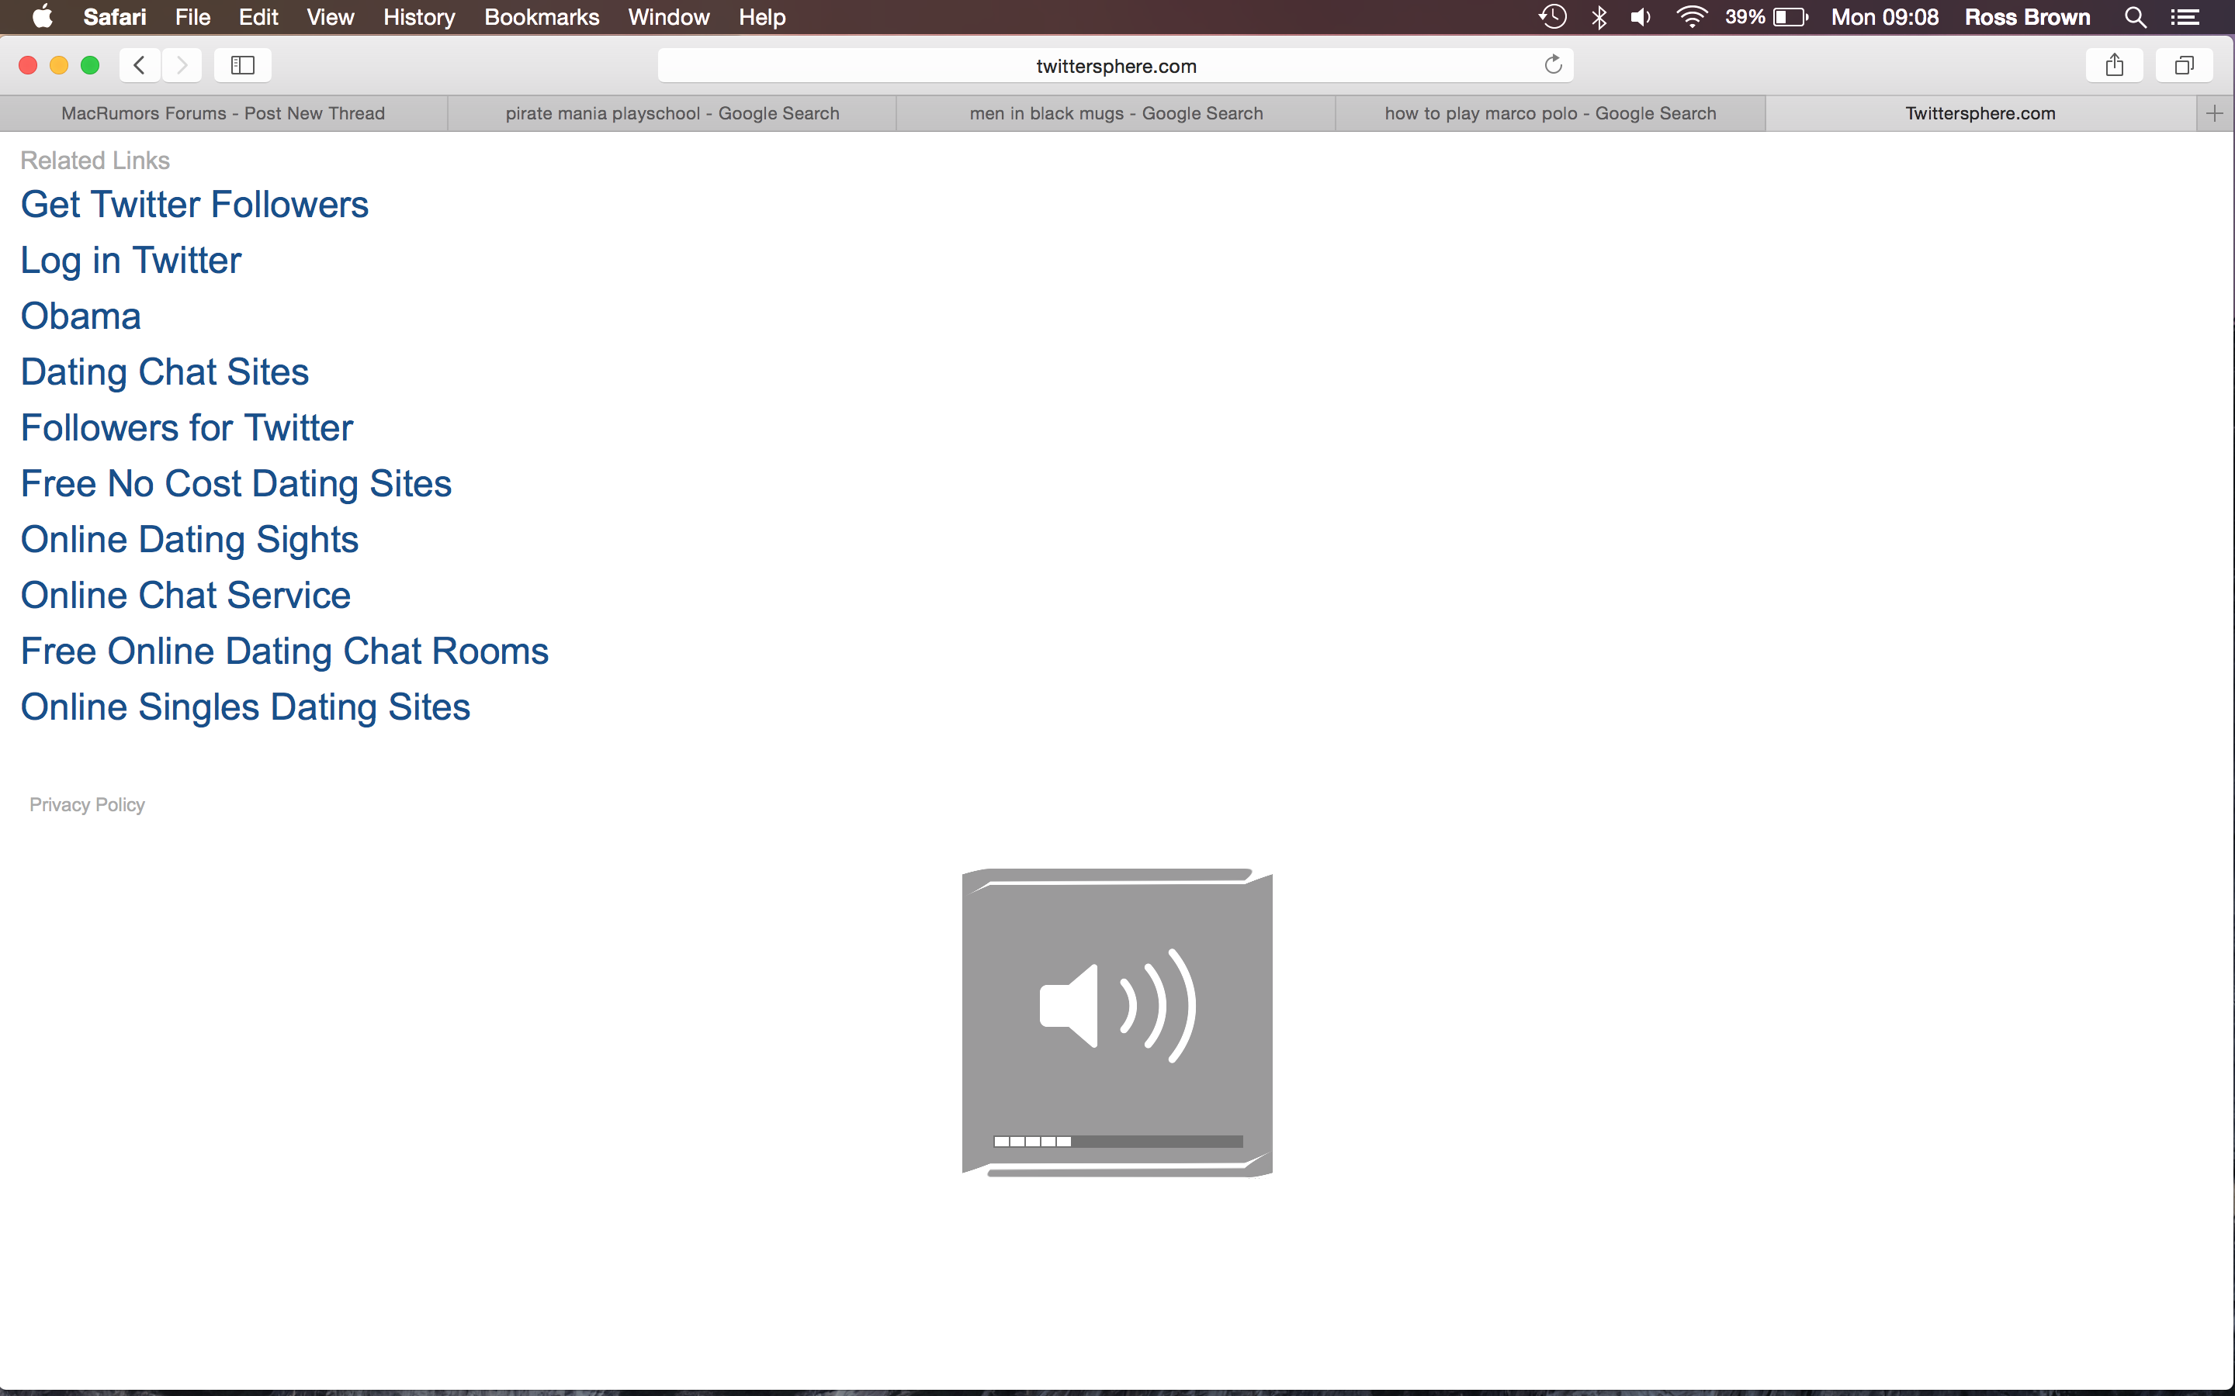Go forward to the next page
The image size is (2235, 1396).
pos(182,64)
